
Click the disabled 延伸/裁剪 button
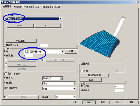point(22,65)
